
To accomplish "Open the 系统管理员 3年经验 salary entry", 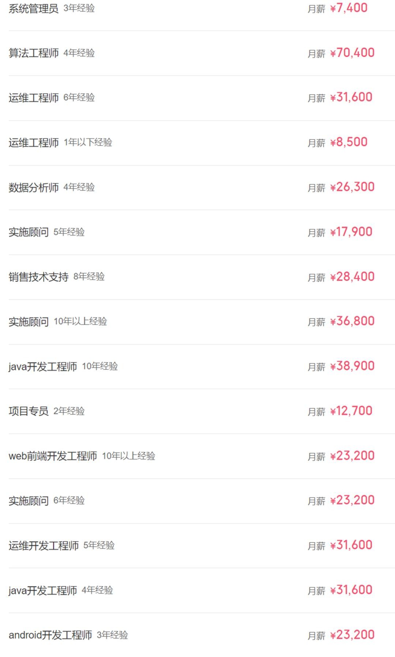I will coord(34,8).
